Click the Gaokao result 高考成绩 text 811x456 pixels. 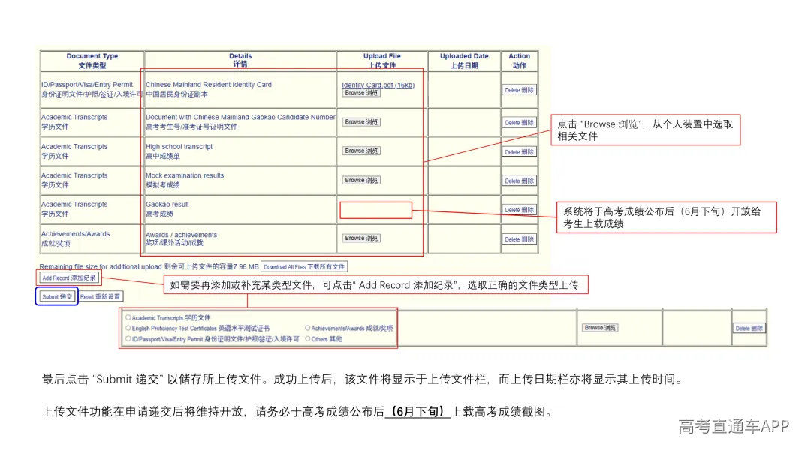(x=167, y=209)
